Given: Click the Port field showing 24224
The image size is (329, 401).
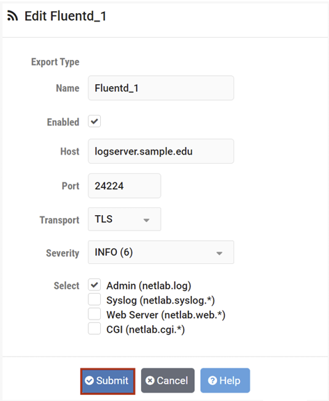Looking at the screenshot, I should (125, 186).
